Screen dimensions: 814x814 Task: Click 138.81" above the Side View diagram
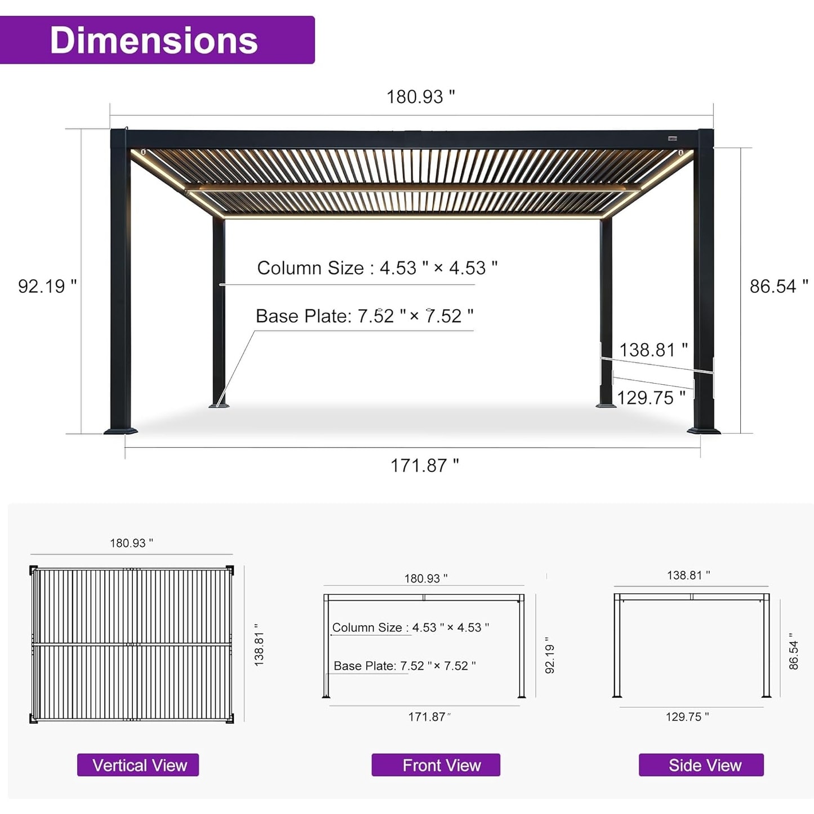coord(688,575)
